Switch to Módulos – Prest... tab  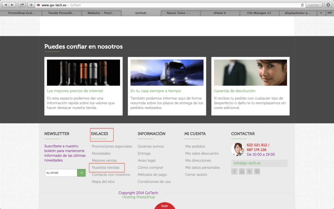click(101, 13)
